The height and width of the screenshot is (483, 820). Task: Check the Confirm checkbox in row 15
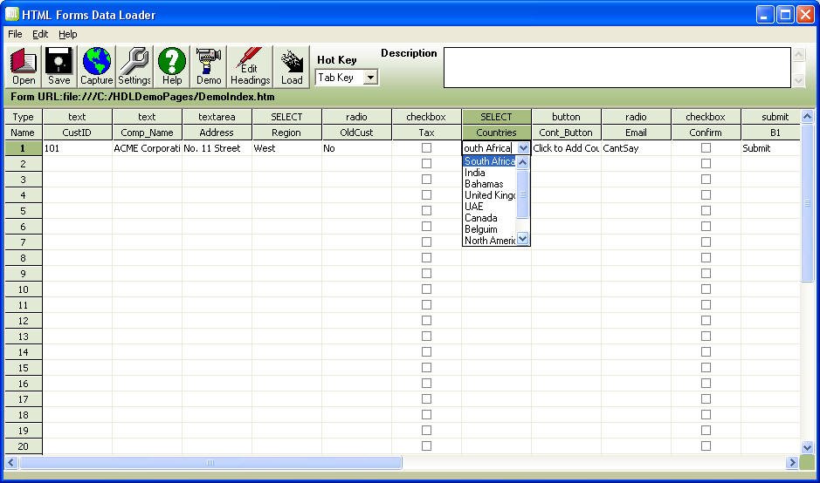coord(706,368)
